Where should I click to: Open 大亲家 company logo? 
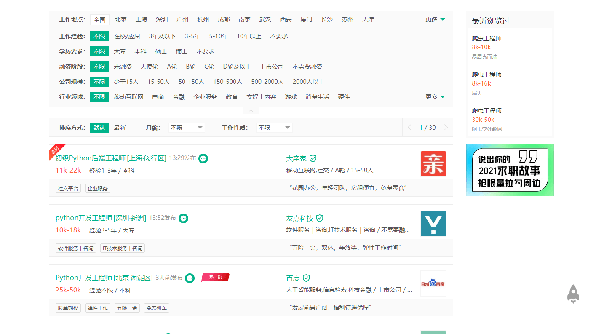(x=433, y=164)
